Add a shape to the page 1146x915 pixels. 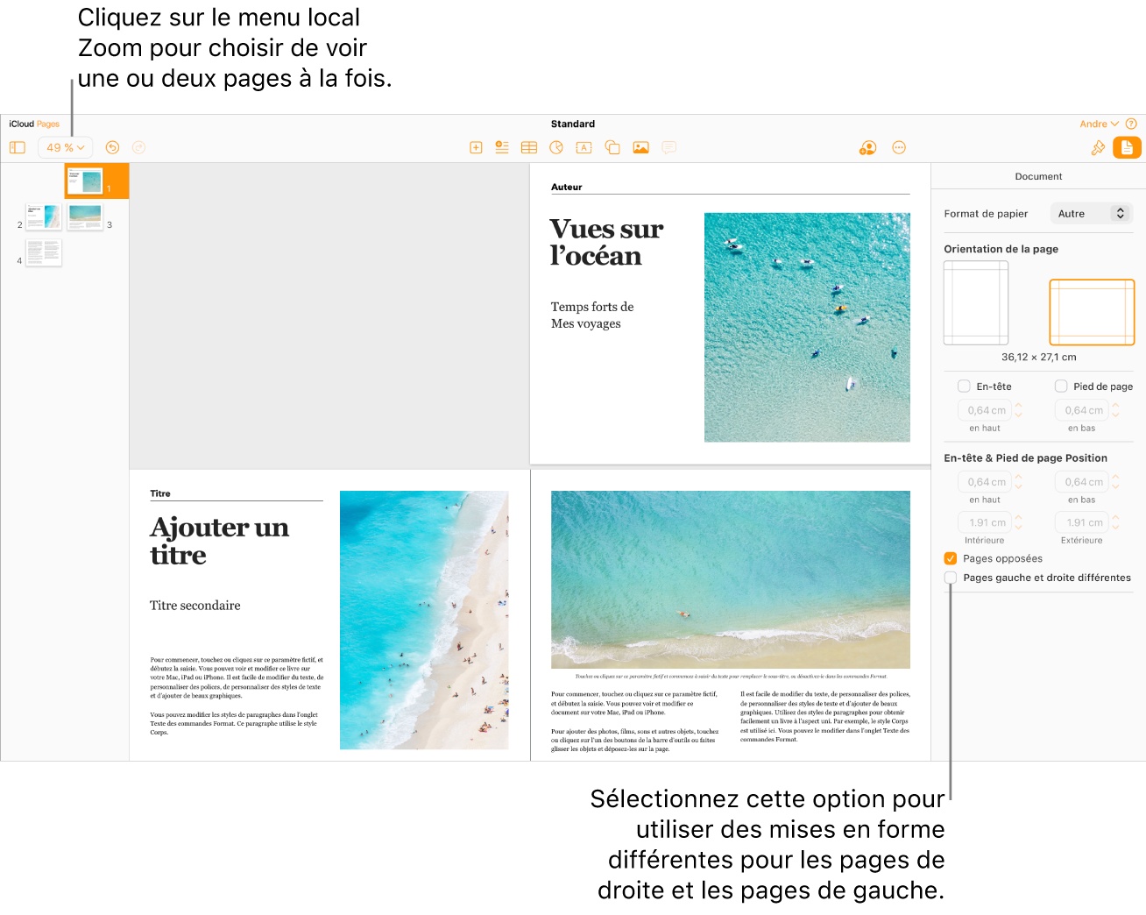pyautogui.click(x=612, y=147)
